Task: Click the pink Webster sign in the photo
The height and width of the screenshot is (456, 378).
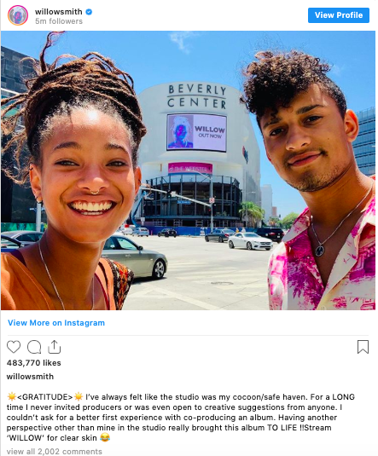Action: 190,169
